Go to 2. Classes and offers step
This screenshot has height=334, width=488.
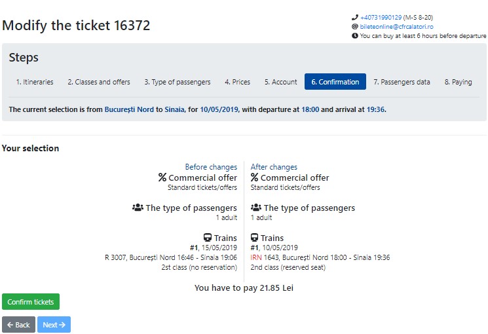click(99, 82)
